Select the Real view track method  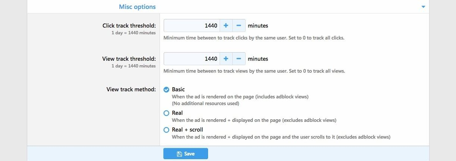pyautogui.click(x=167, y=113)
